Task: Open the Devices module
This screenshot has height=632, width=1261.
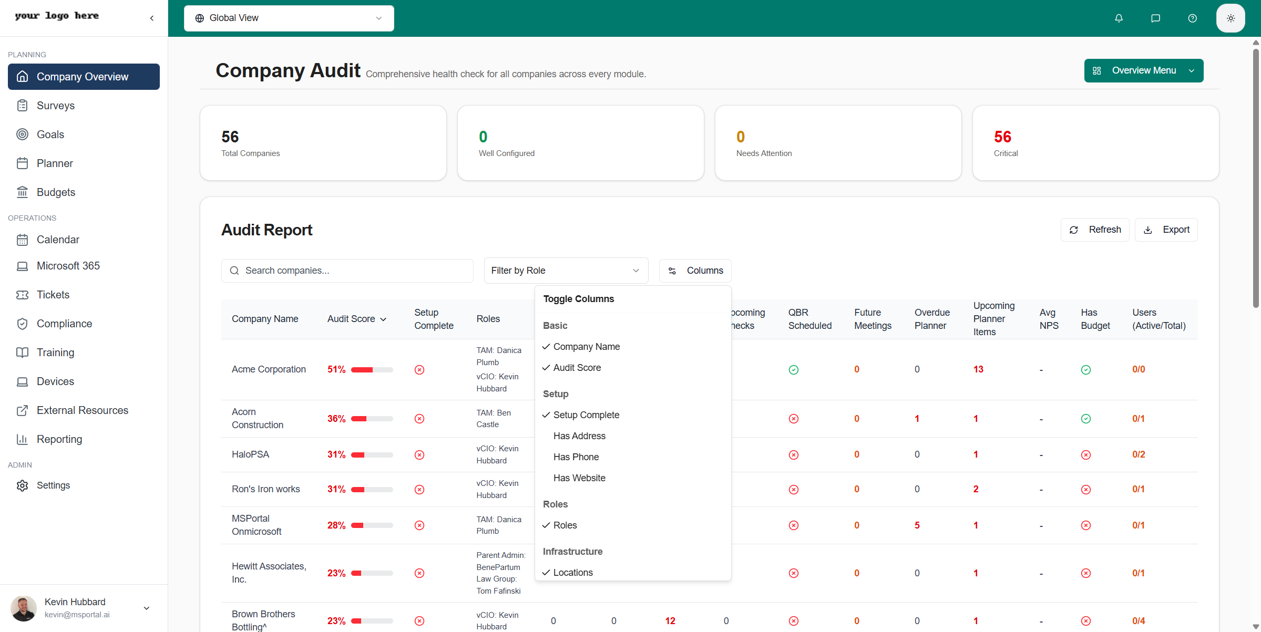Action: coord(55,381)
